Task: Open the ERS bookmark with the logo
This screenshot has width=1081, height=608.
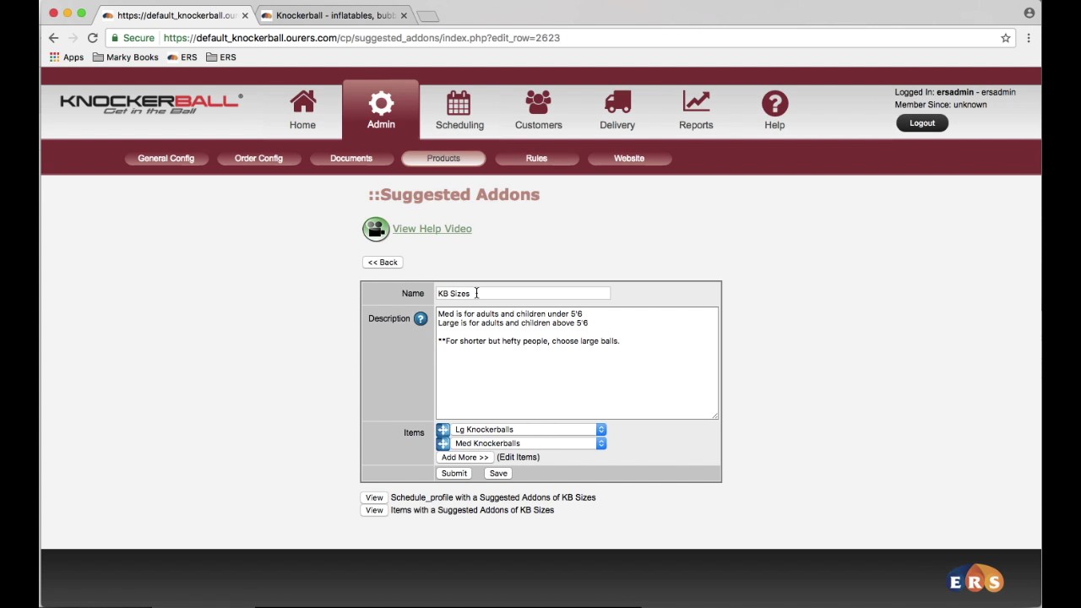Action: [182, 57]
